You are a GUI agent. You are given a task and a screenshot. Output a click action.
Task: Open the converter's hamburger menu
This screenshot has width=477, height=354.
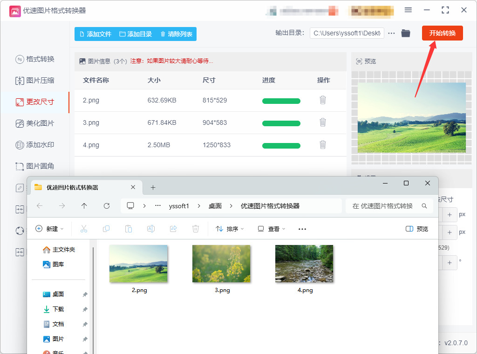click(x=408, y=10)
